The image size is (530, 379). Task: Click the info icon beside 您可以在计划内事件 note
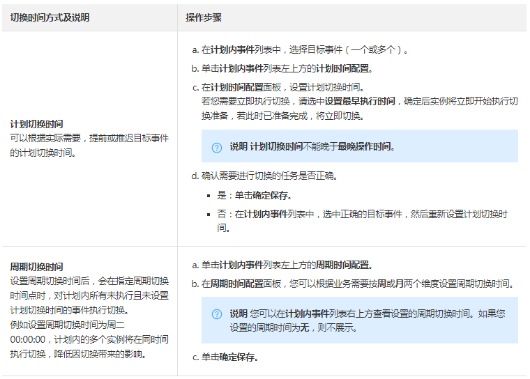217,314
